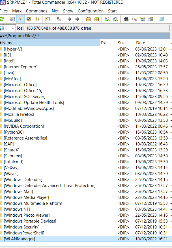Screen dimensions: 172x248
Task: Launch Multi-Rename tool icon
Action: click(134, 19)
